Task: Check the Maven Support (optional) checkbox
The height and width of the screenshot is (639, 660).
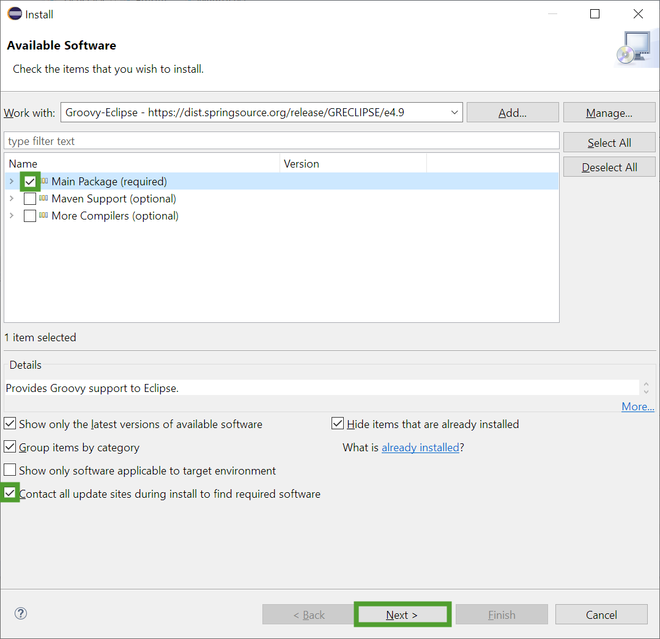Action: (x=30, y=199)
